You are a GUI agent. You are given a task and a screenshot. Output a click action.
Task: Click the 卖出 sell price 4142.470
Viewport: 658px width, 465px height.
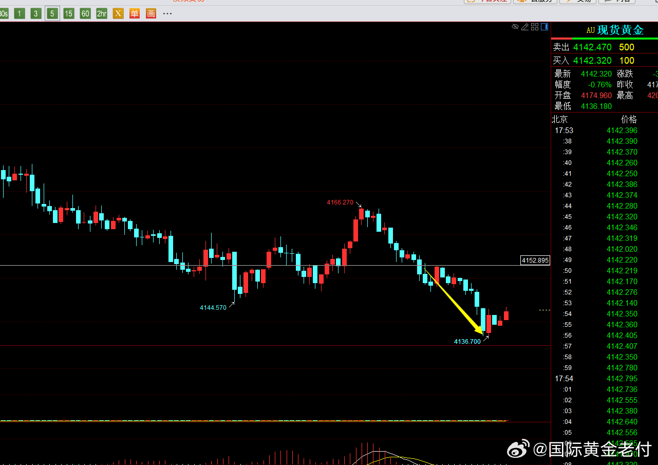point(593,47)
